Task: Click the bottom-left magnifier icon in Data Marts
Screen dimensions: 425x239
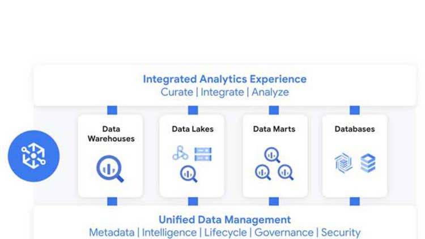Action: 263,172
